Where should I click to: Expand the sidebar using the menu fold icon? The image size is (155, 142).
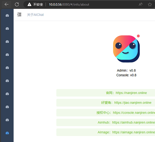[19, 14]
